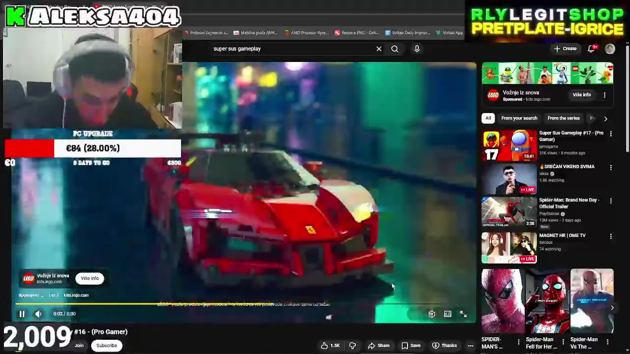
Task: Switch to theater mode view
Action: [447, 314]
